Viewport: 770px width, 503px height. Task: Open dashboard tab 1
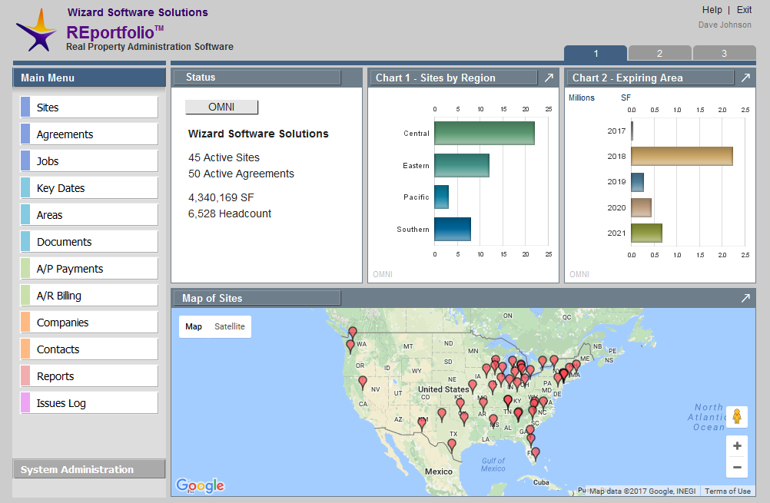point(596,53)
